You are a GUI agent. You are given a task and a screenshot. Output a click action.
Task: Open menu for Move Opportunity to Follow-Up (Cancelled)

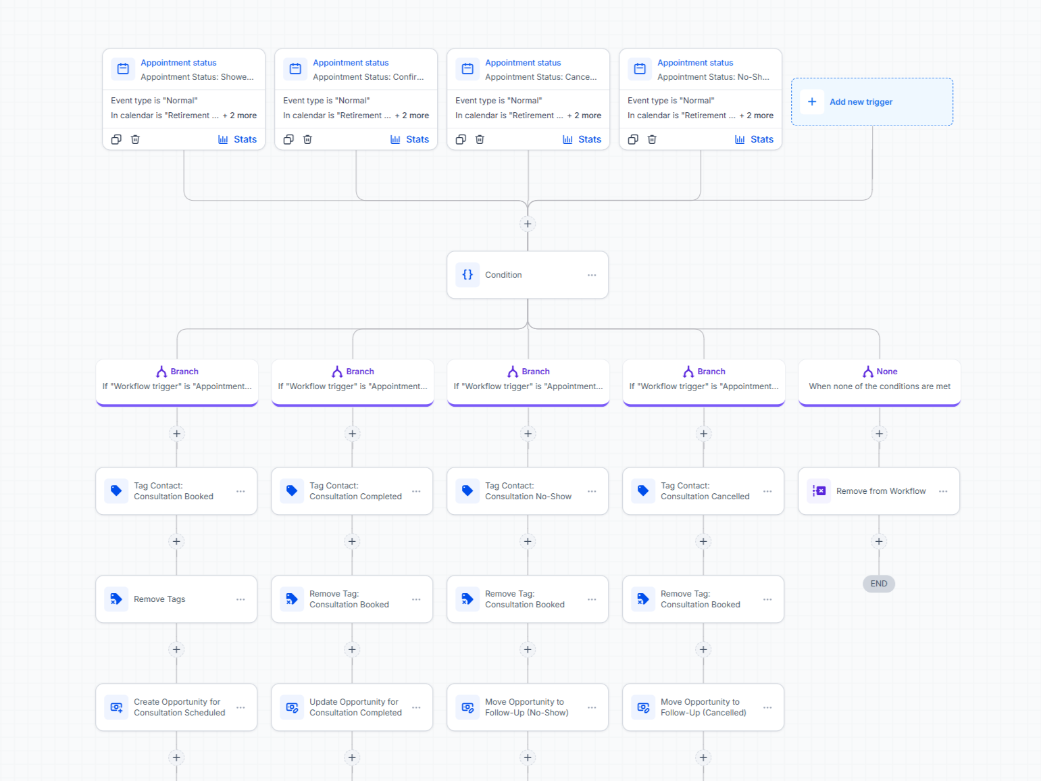pos(767,707)
